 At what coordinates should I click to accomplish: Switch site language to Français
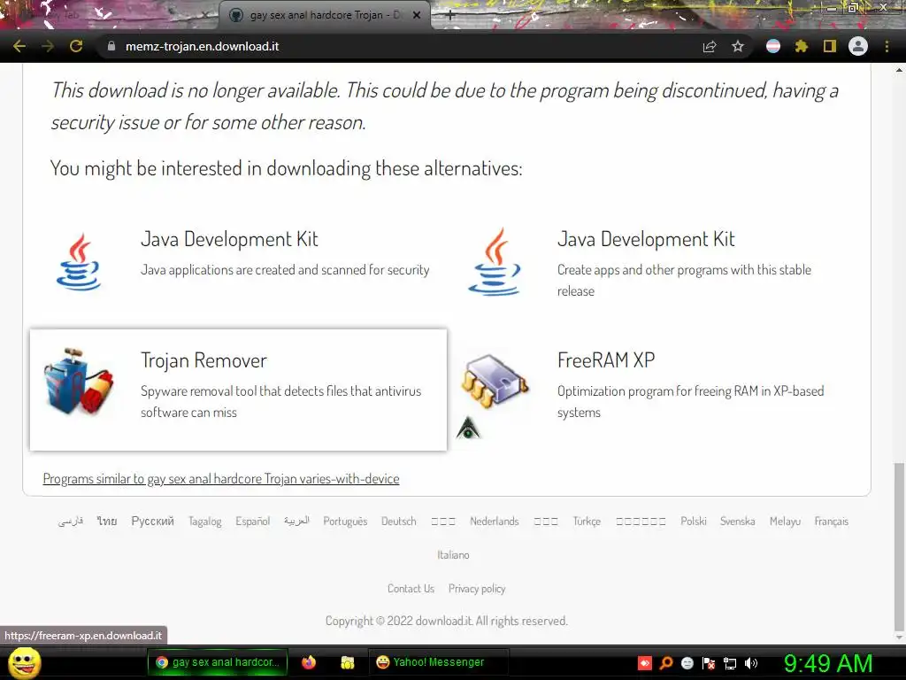[832, 521]
